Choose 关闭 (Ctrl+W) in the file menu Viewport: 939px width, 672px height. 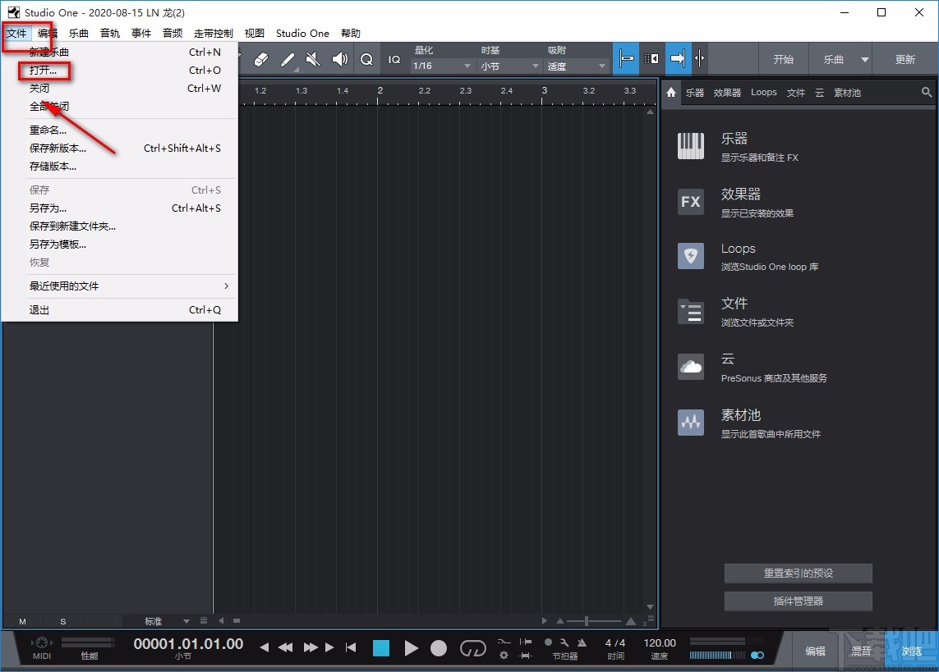120,88
